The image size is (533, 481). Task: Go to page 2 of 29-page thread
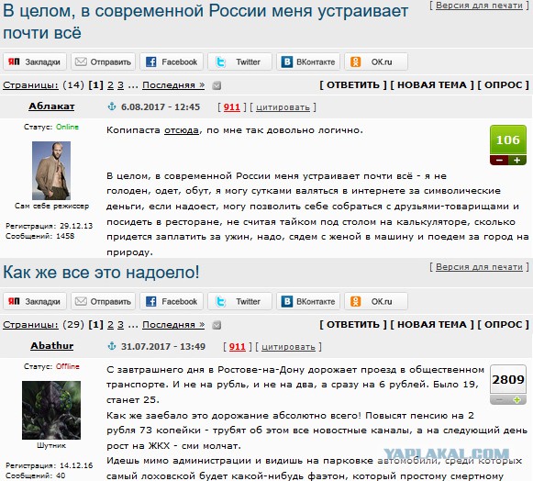[110, 325]
